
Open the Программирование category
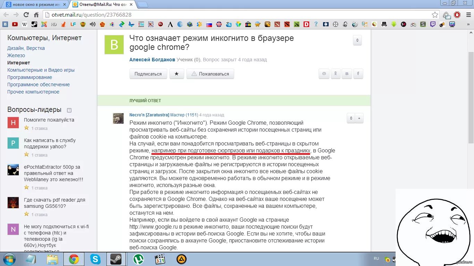[x=29, y=77]
